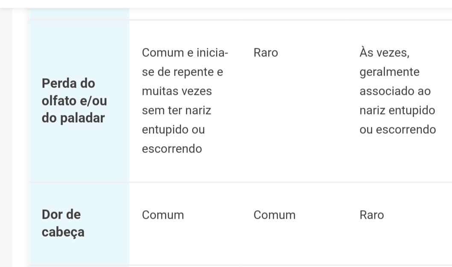Select "Raro" in the Perda do olfato row
Viewport: 452px width, 267px height.
click(x=265, y=53)
